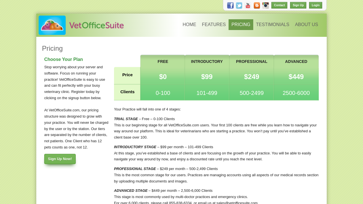Open the Facebook social icon
Screen dimensions: 363x204
tap(230, 5)
